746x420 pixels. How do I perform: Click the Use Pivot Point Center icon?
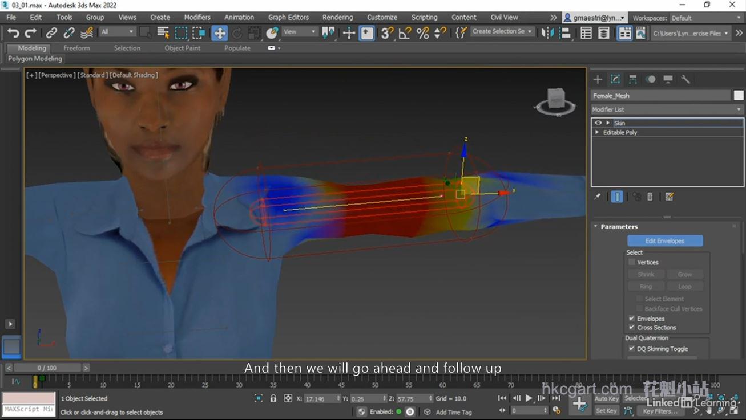pos(328,33)
